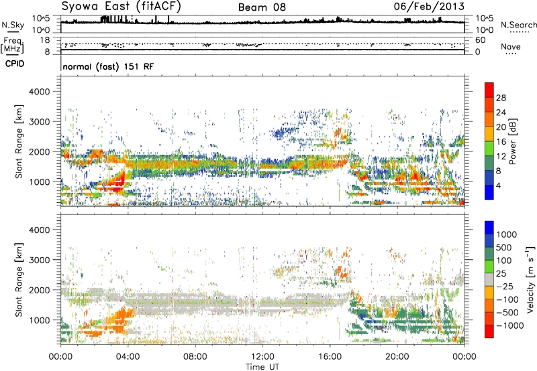Click the '12' power colorbar tick
Image resolution: width=537 pixels, height=371 pixels.
tap(501, 157)
